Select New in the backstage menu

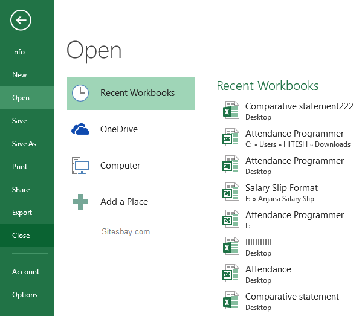pyautogui.click(x=27, y=74)
